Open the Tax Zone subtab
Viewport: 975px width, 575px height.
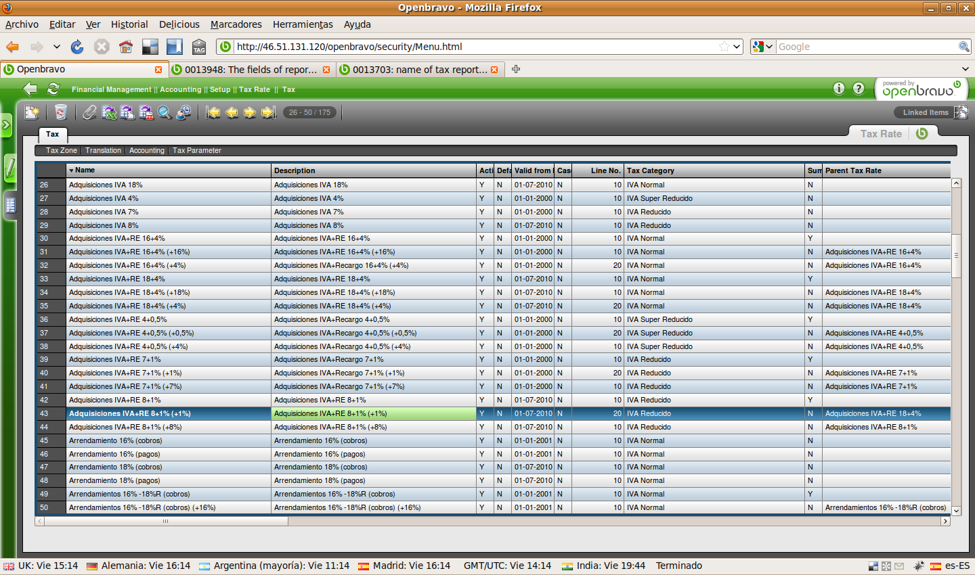click(x=62, y=150)
